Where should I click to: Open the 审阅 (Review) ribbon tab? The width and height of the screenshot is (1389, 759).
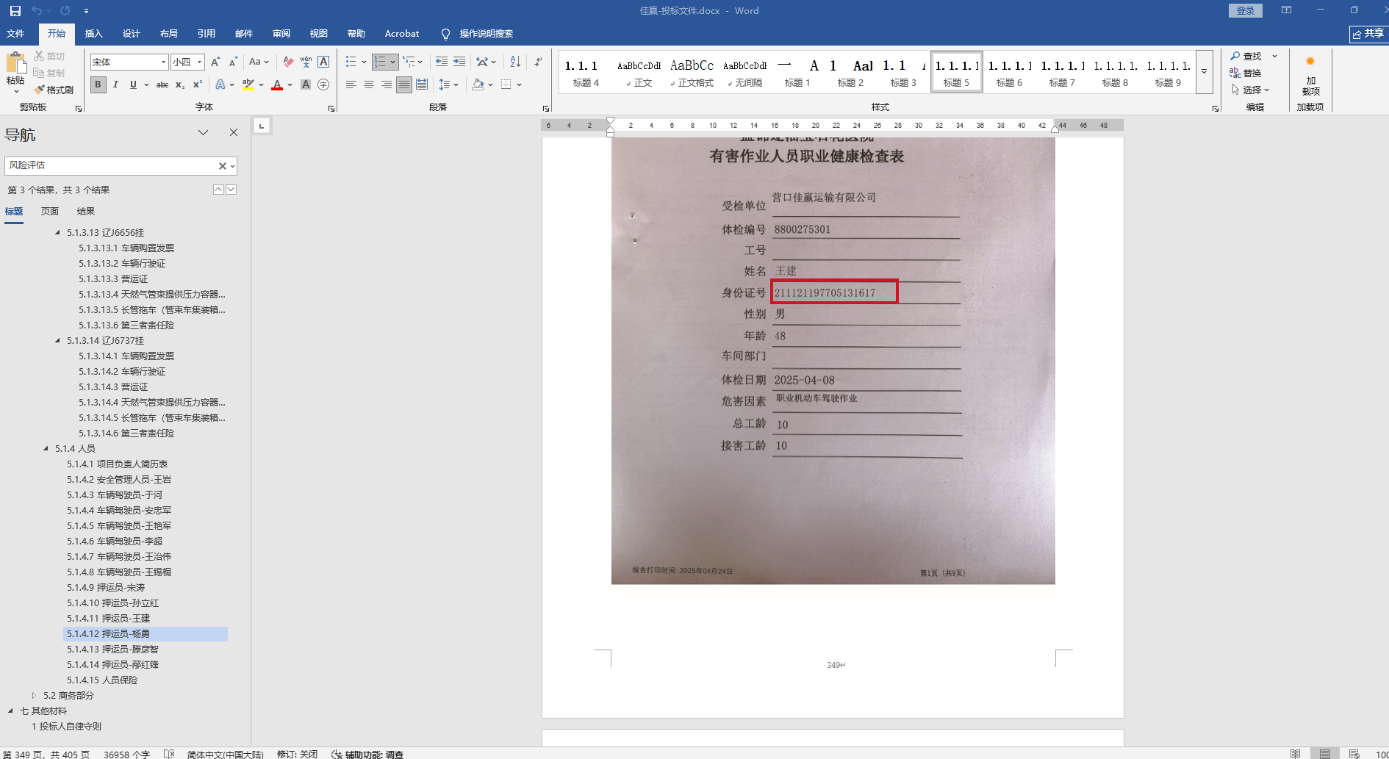pyautogui.click(x=281, y=34)
